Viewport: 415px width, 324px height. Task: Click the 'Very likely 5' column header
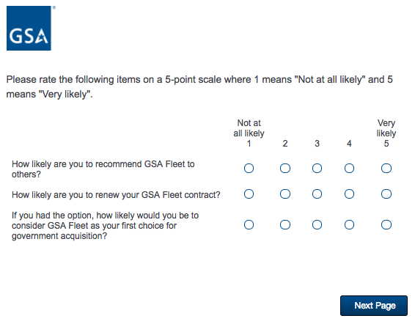click(386, 133)
